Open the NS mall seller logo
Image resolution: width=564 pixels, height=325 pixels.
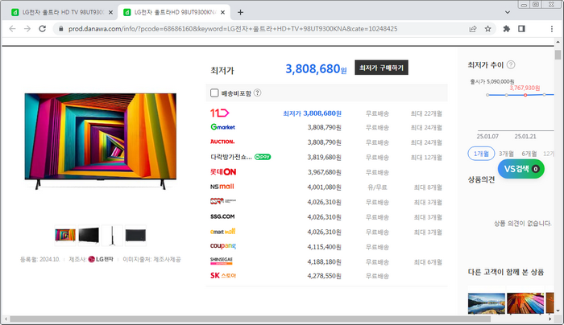[x=222, y=187]
